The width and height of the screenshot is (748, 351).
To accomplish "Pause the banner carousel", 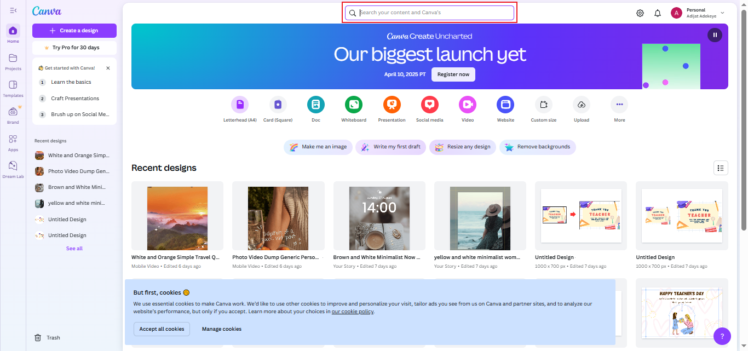I will coord(715,35).
